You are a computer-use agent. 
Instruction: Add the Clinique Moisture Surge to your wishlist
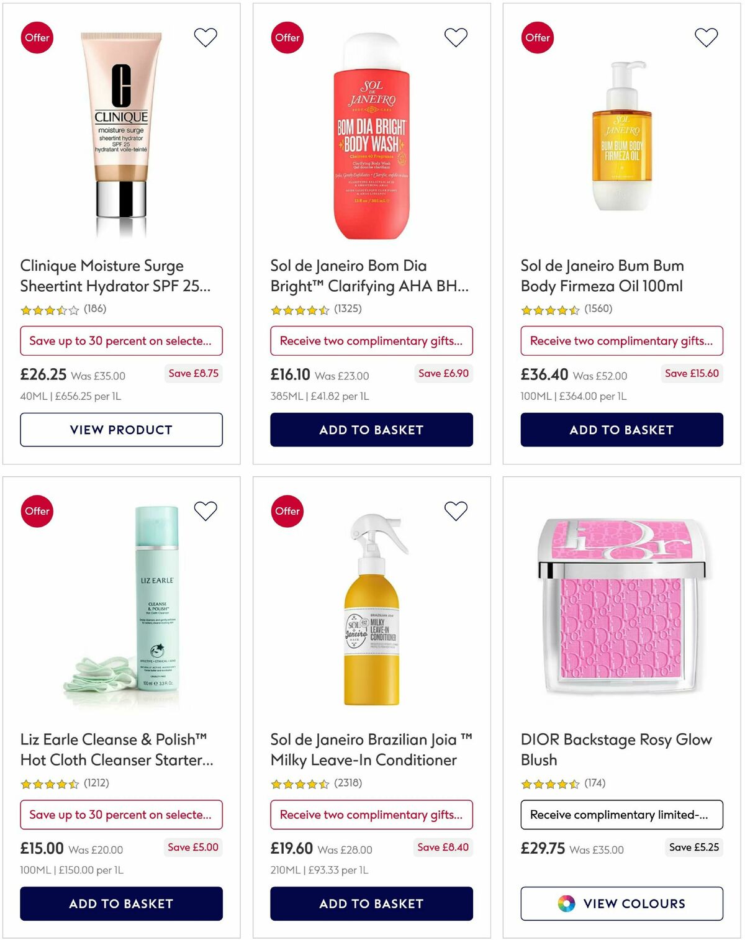point(205,37)
